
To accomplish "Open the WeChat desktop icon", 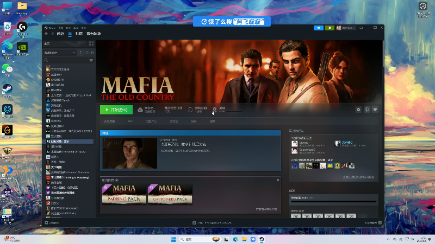I will click(x=7, y=69).
